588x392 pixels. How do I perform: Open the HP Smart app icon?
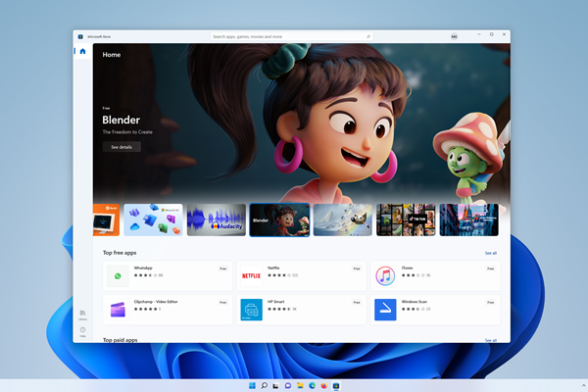tap(251, 310)
